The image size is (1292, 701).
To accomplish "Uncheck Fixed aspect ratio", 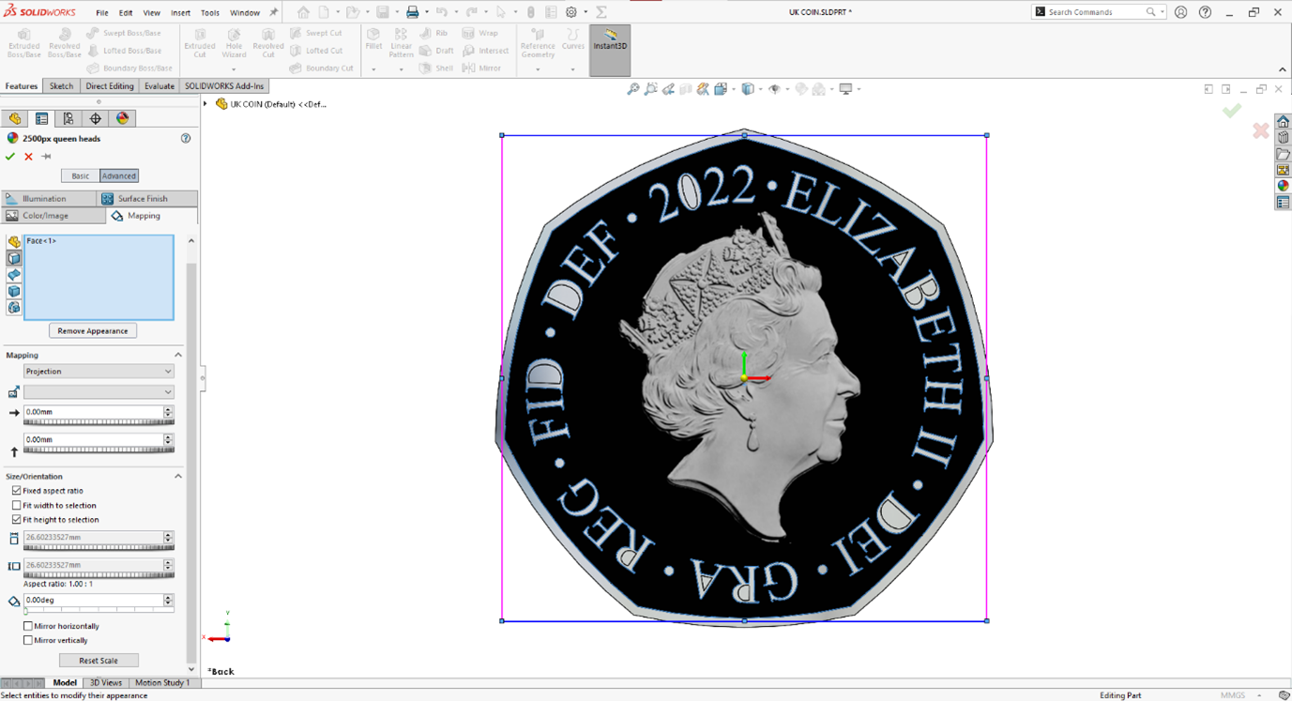I will [x=17, y=491].
